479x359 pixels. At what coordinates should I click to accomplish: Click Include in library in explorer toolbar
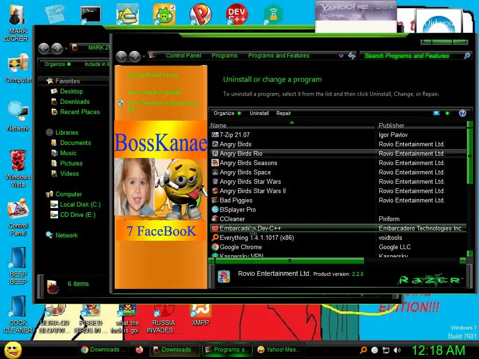[96, 64]
